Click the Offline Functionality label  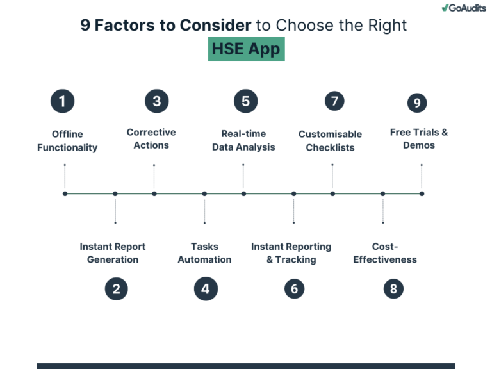coord(67,141)
